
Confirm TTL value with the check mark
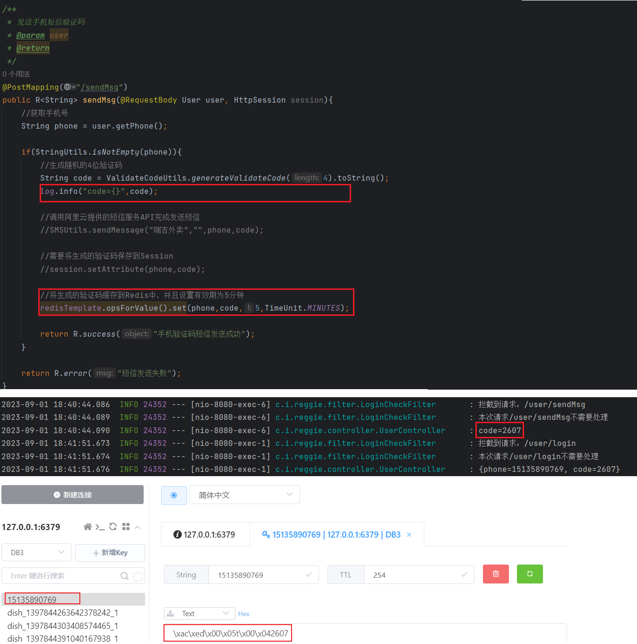tap(464, 575)
